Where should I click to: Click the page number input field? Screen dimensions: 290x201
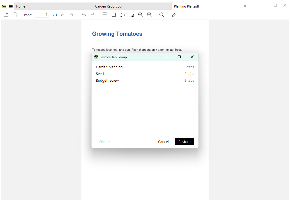click(42, 15)
